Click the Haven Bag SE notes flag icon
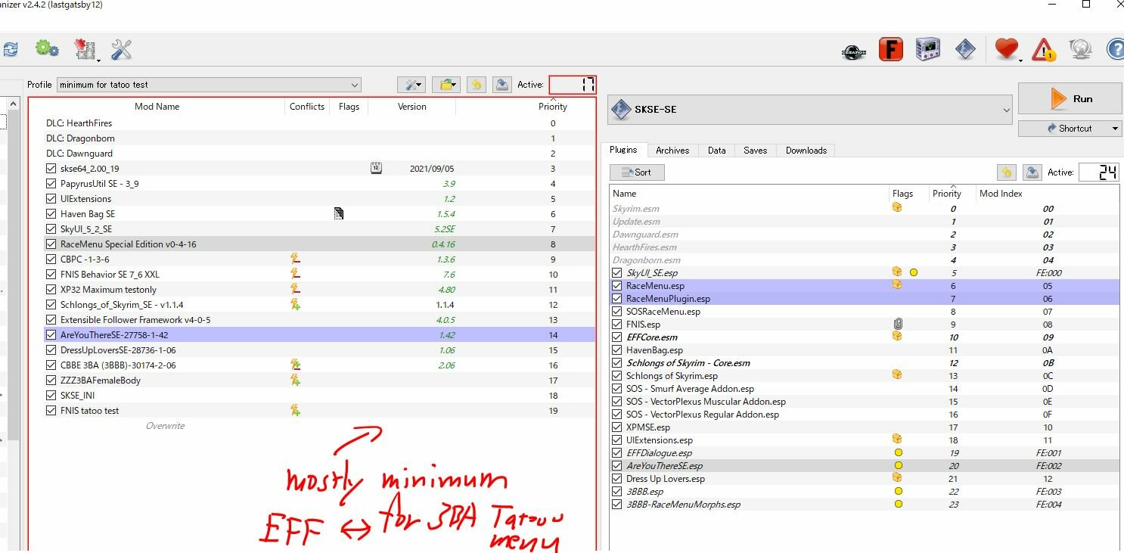 [339, 214]
